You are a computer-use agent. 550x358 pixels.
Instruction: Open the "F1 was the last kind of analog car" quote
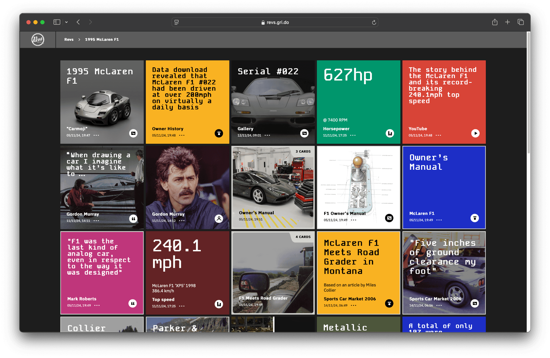[99, 257]
